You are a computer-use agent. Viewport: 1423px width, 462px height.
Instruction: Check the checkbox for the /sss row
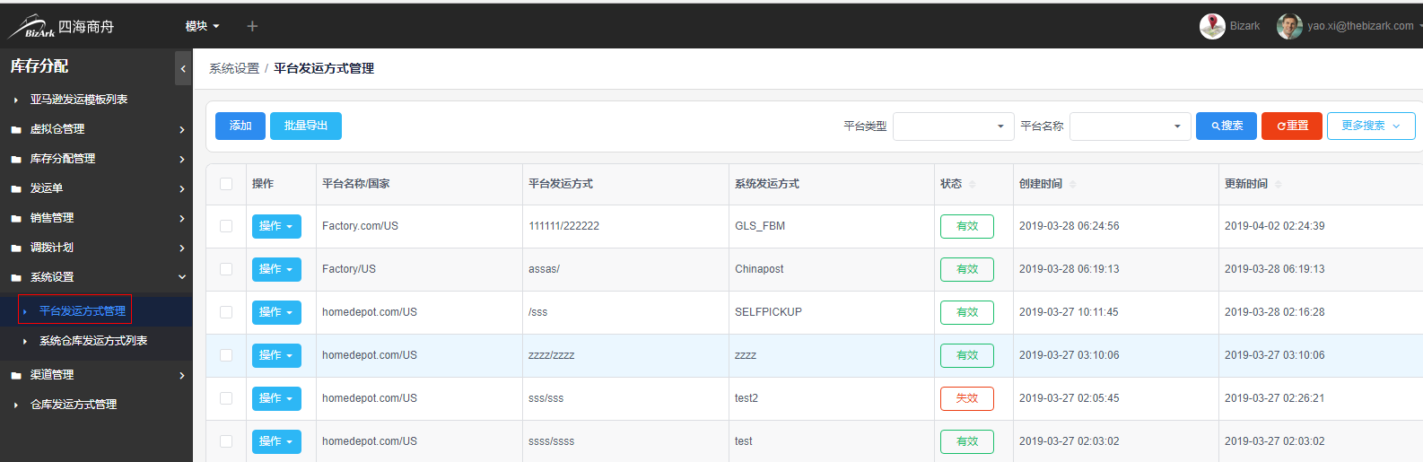click(x=226, y=312)
